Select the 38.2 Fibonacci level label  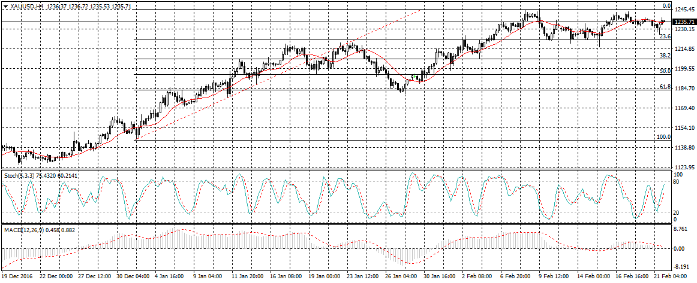pyautogui.click(x=665, y=55)
